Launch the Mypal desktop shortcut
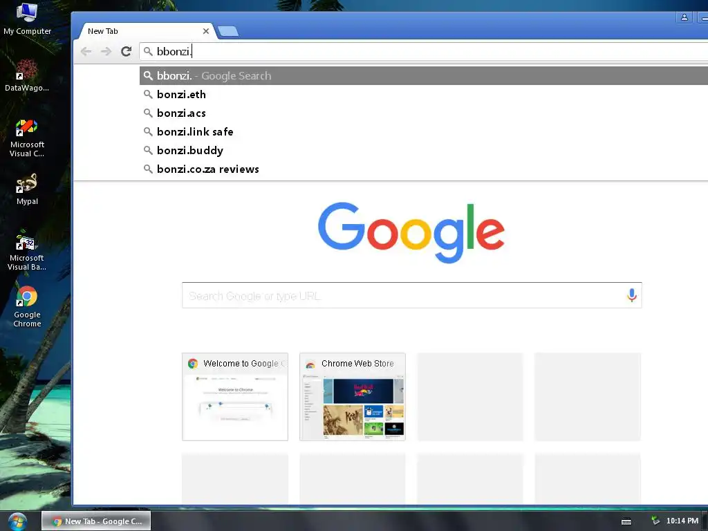Viewport: 708px width, 531px height. click(x=27, y=189)
